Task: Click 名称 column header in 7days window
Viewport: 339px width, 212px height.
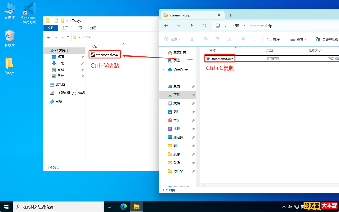Action: click(94, 47)
